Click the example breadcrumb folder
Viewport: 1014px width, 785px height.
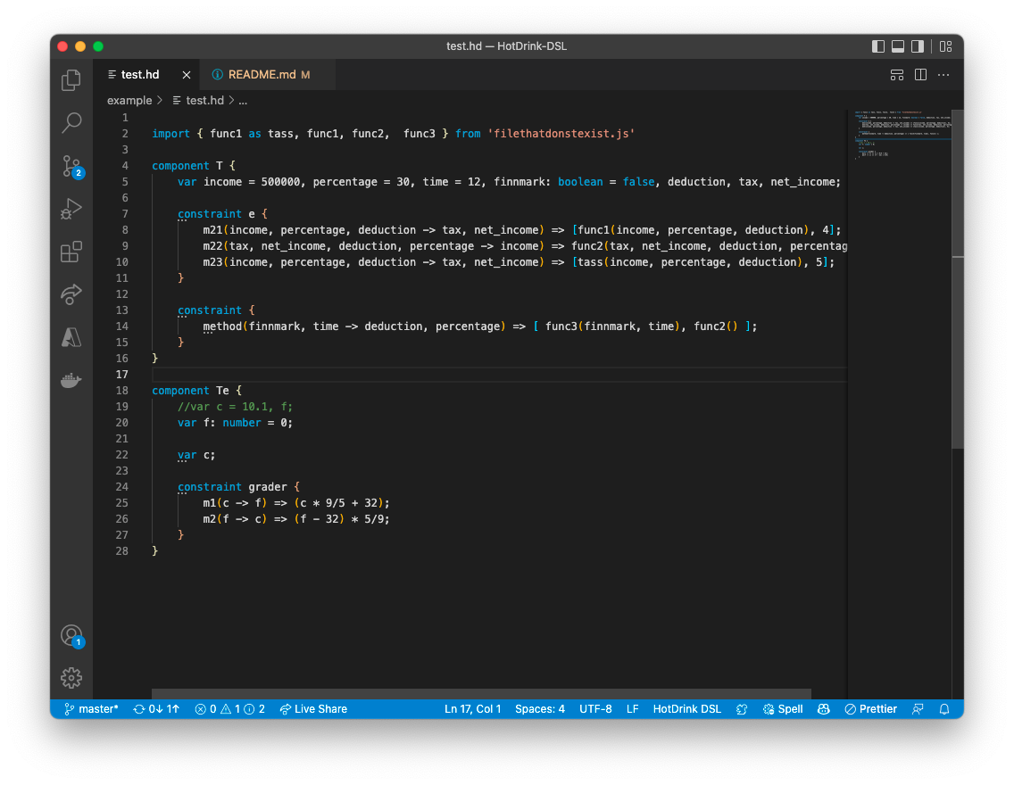click(x=129, y=100)
